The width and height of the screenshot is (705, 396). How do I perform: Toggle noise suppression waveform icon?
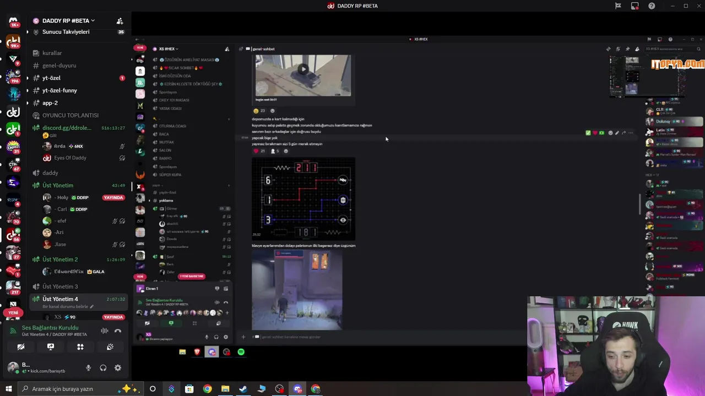(104, 331)
